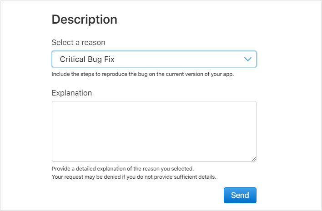
Task: Click the Select a reason label
Action: 79,42
